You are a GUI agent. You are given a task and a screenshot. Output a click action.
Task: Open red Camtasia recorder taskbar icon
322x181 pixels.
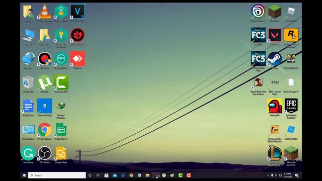189,175
